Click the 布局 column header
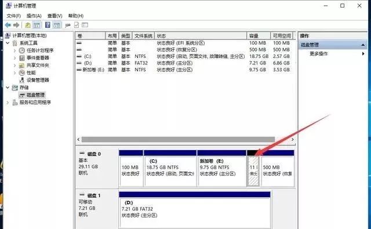This screenshot has height=229, width=371. click(112, 36)
